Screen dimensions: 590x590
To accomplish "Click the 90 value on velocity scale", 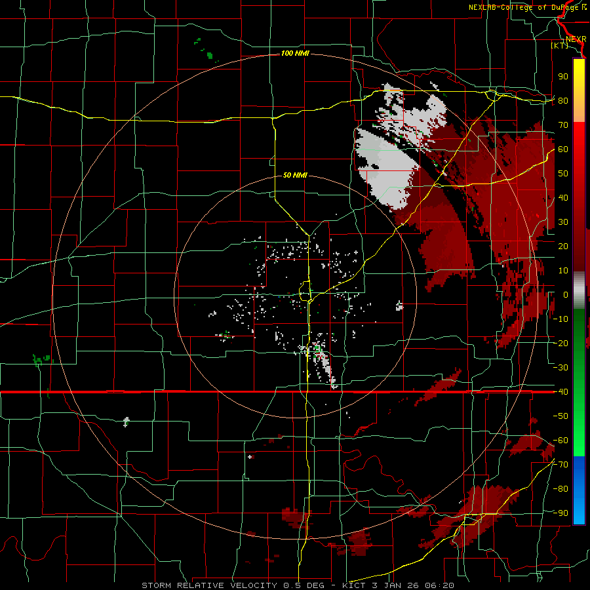I will [x=563, y=77].
